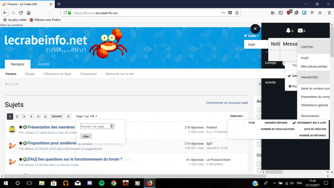Choose Sujet from the Créer menu

[x=252, y=44]
